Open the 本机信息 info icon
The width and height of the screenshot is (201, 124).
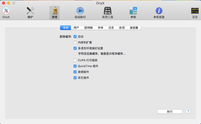(x=159, y=12)
